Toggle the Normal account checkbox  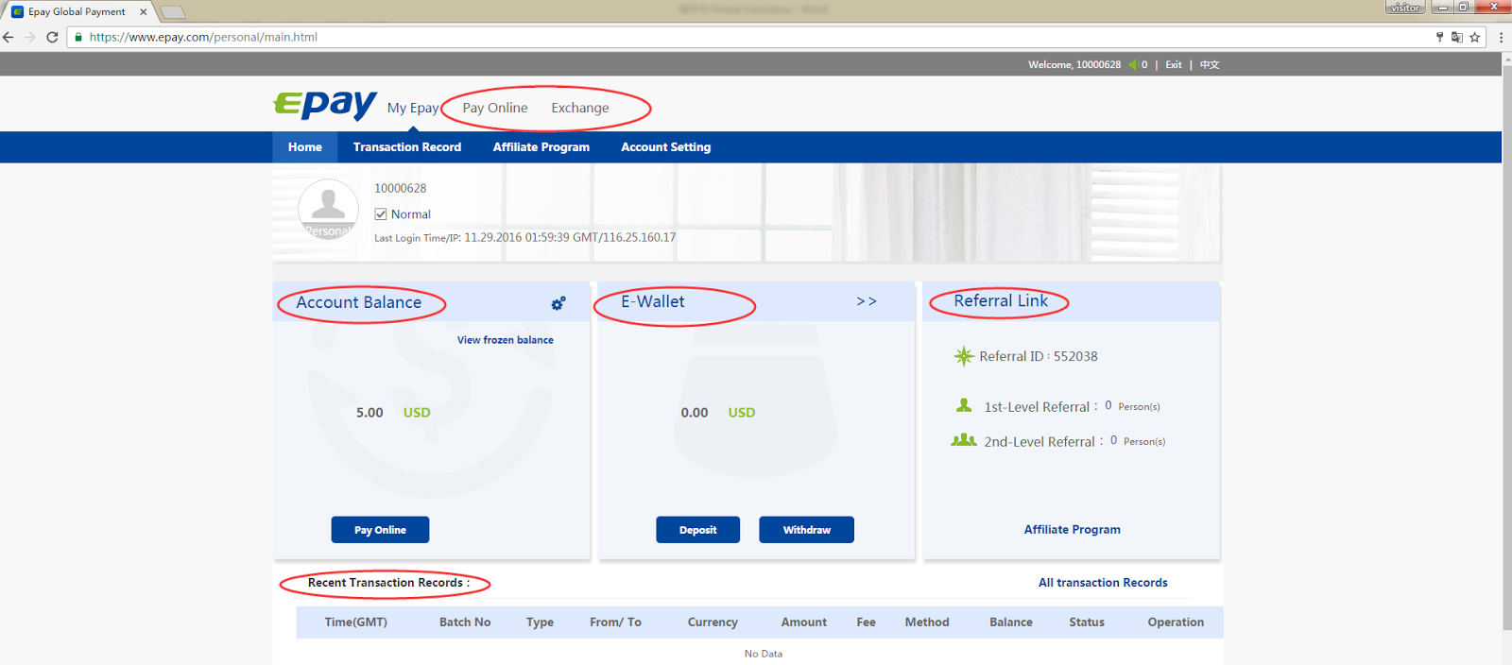click(x=381, y=214)
